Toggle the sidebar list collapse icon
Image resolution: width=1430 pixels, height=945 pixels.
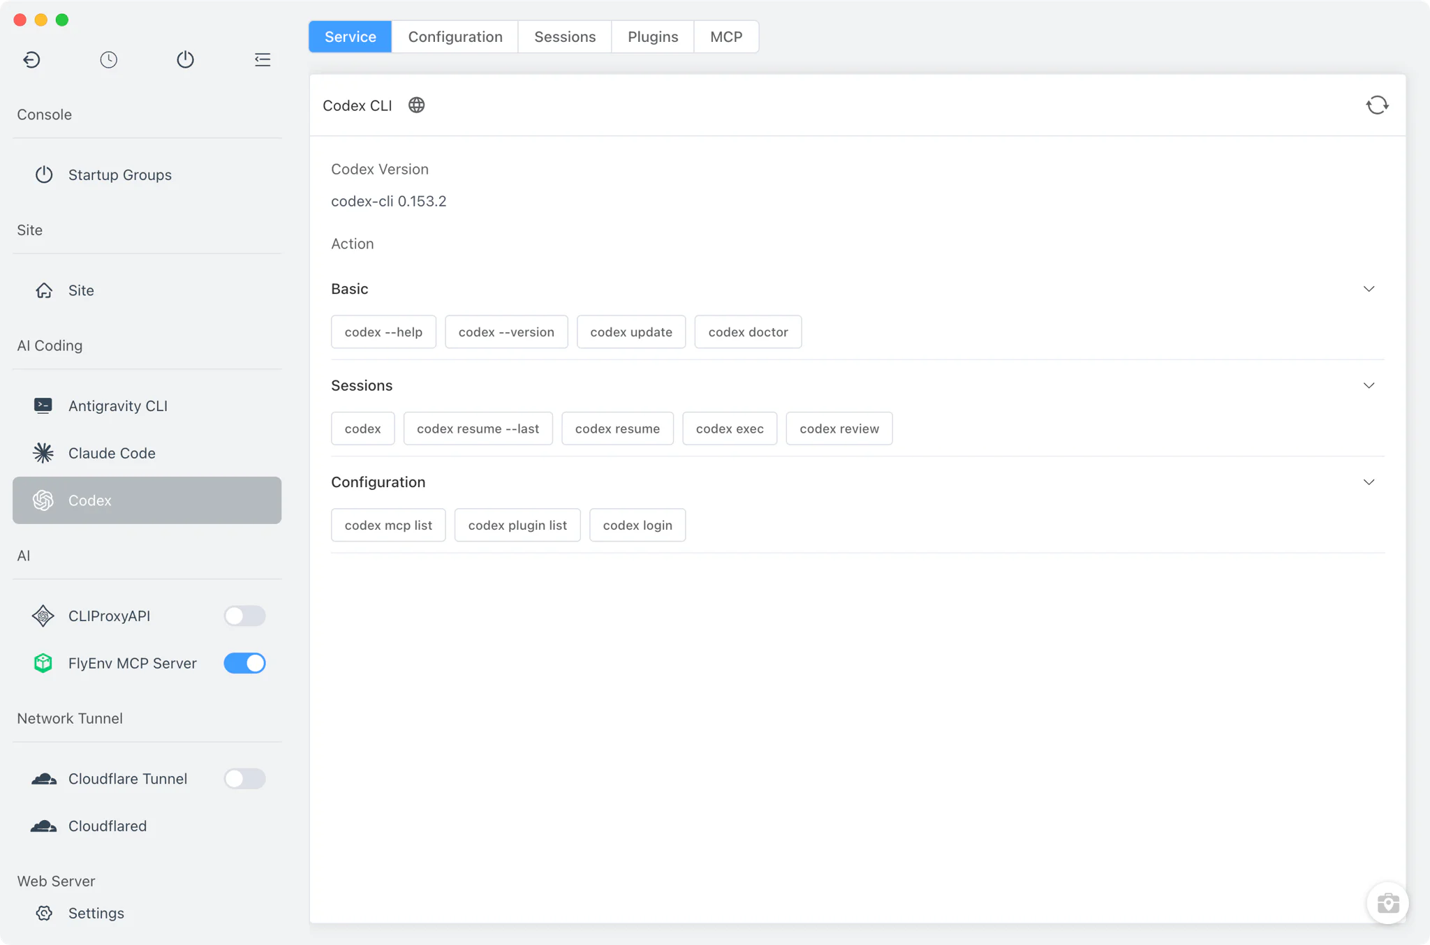(x=263, y=60)
